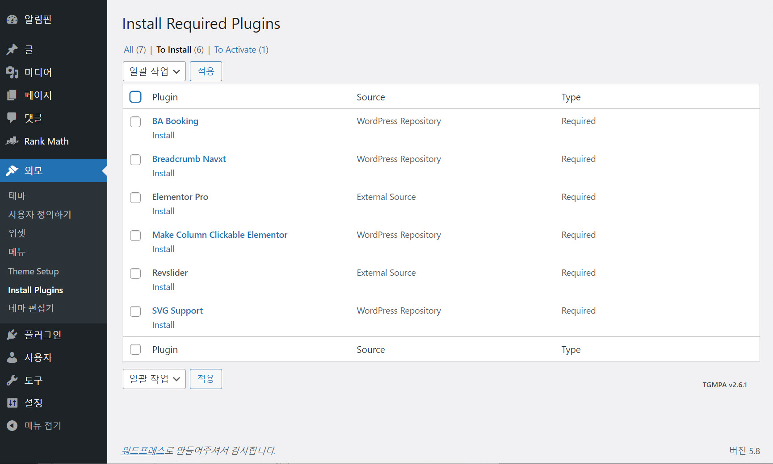Click the TGMPA v2.6.1 version text
This screenshot has height=464, width=773.
click(725, 385)
